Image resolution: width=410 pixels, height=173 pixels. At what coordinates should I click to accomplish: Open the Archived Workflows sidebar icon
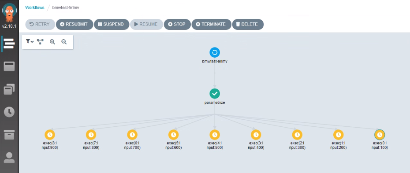(x=9, y=135)
